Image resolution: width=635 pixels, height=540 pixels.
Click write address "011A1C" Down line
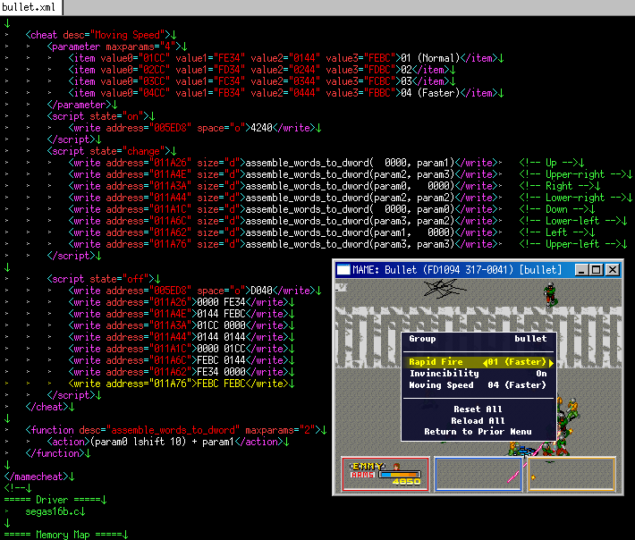coord(285,209)
